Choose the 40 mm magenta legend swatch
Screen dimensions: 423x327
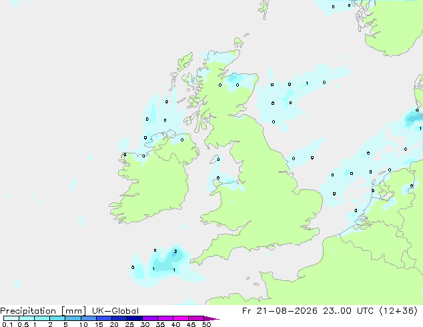tap(181, 318)
